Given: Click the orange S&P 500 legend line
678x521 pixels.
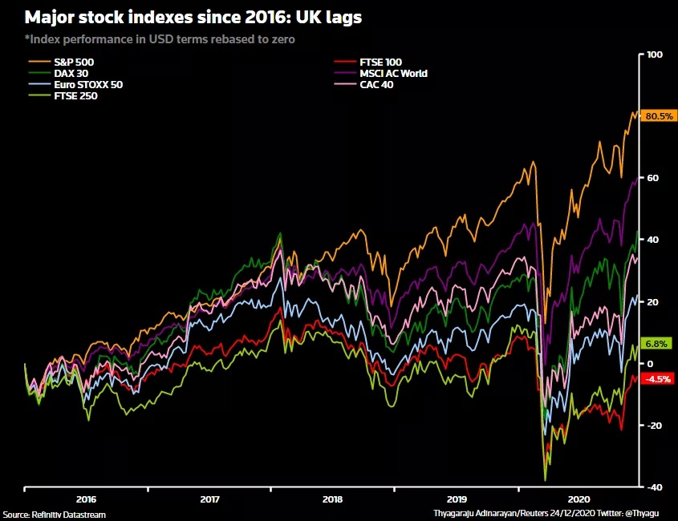Looking at the screenshot, I should point(39,62).
